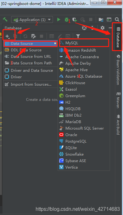Select Amazon Redshift data source
Image resolution: width=123 pixels, height=215 pixels.
84,50
